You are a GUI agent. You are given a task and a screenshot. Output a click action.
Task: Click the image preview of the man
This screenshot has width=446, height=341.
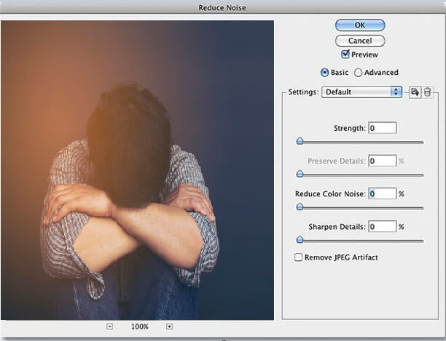[x=138, y=170]
